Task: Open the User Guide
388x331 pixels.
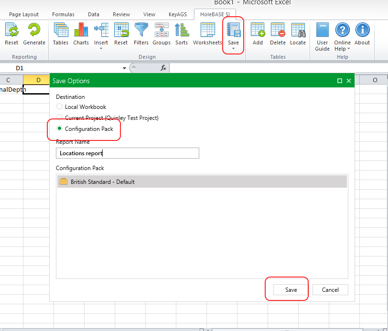Action: [x=322, y=30]
